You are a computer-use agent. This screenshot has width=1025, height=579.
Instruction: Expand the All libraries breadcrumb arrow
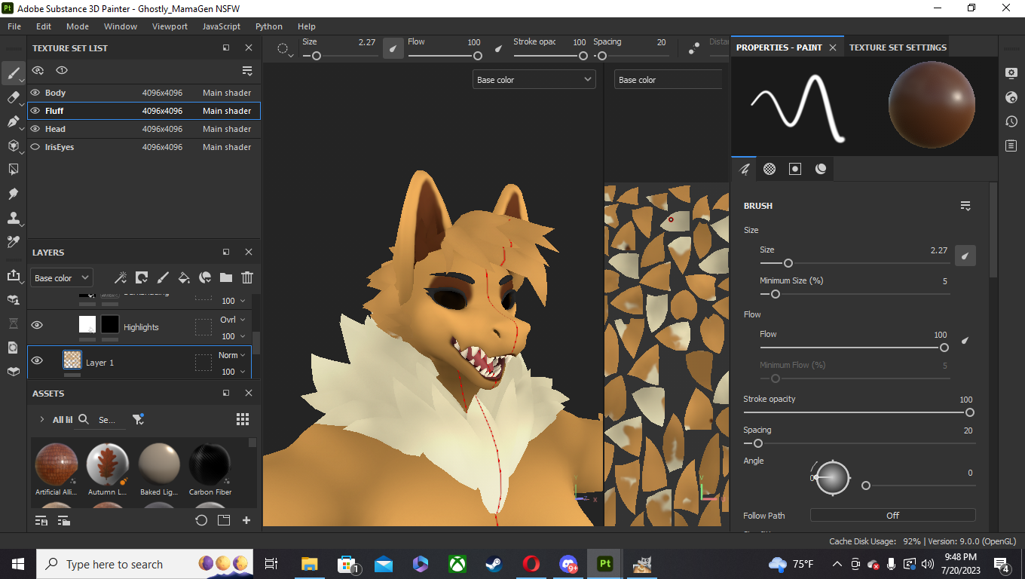coord(42,419)
